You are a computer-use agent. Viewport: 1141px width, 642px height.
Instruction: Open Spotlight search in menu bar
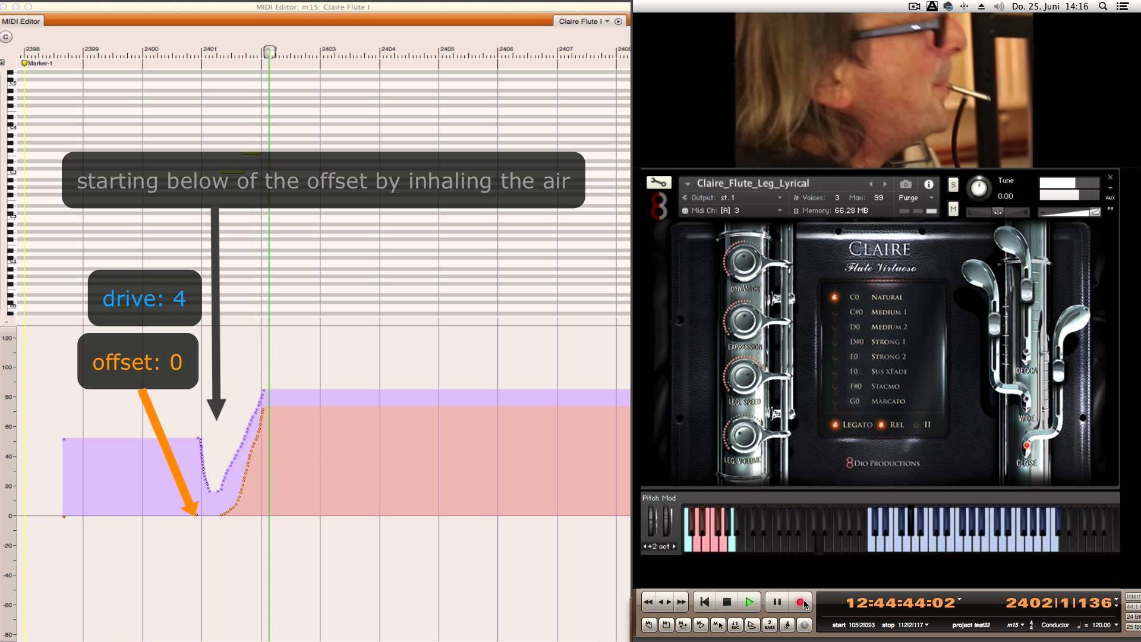[x=1103, y=7]
